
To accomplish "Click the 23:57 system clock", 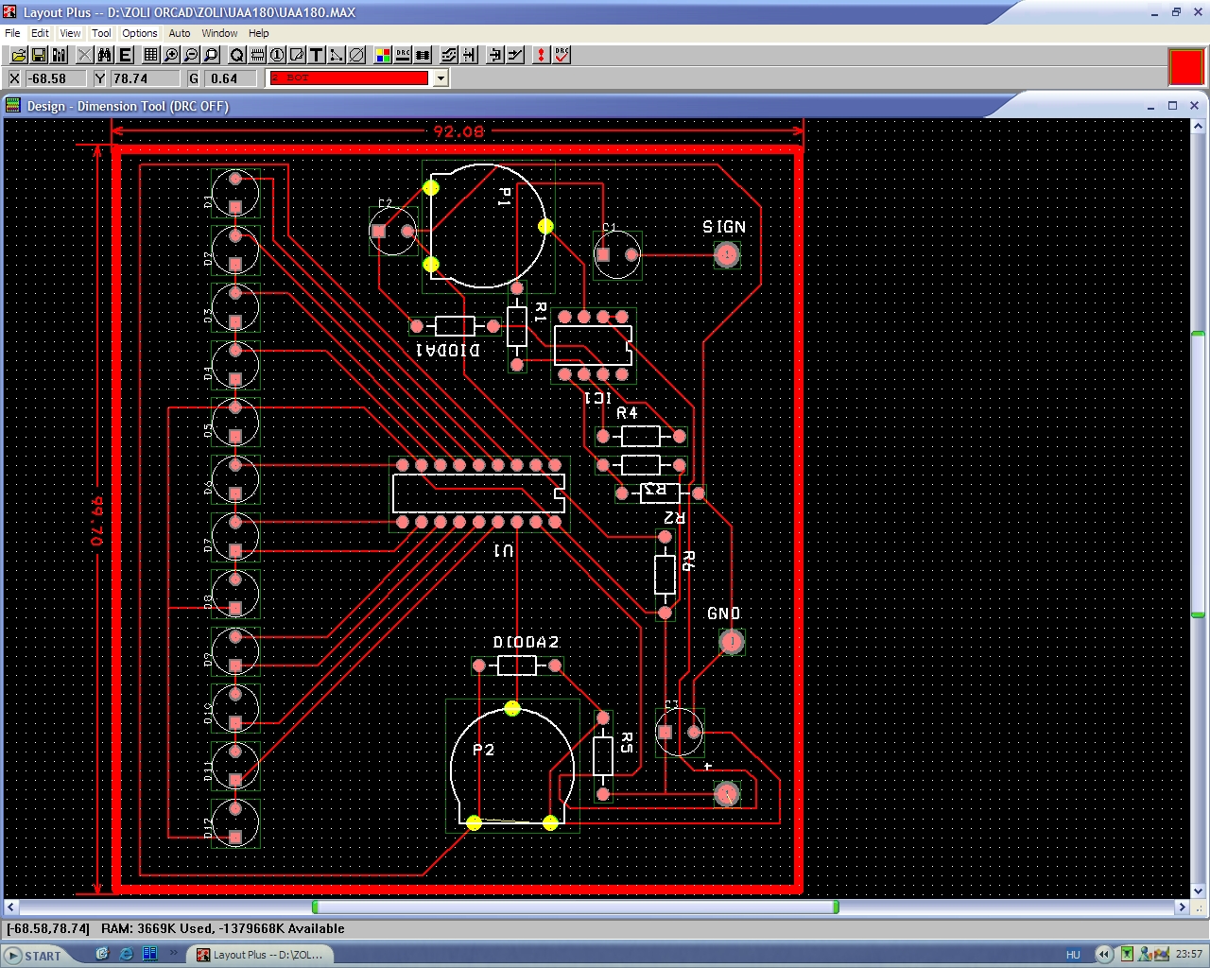I will click(x=1189, y=955).
